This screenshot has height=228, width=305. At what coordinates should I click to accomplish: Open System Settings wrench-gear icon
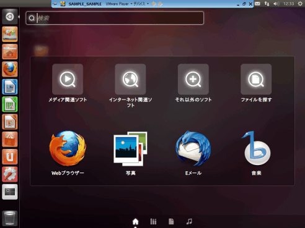pos(10,174)
